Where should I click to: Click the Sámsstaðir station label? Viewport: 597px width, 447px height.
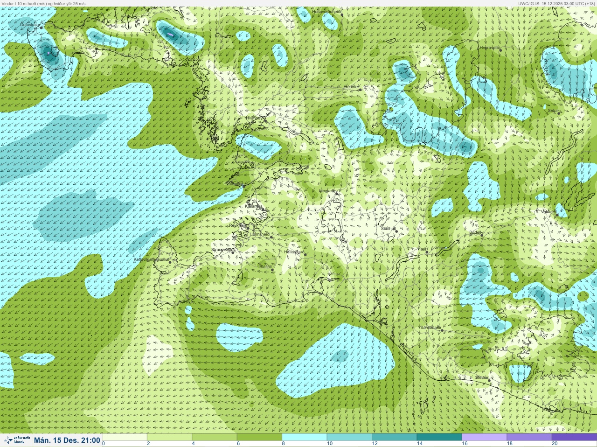[430, 328]
